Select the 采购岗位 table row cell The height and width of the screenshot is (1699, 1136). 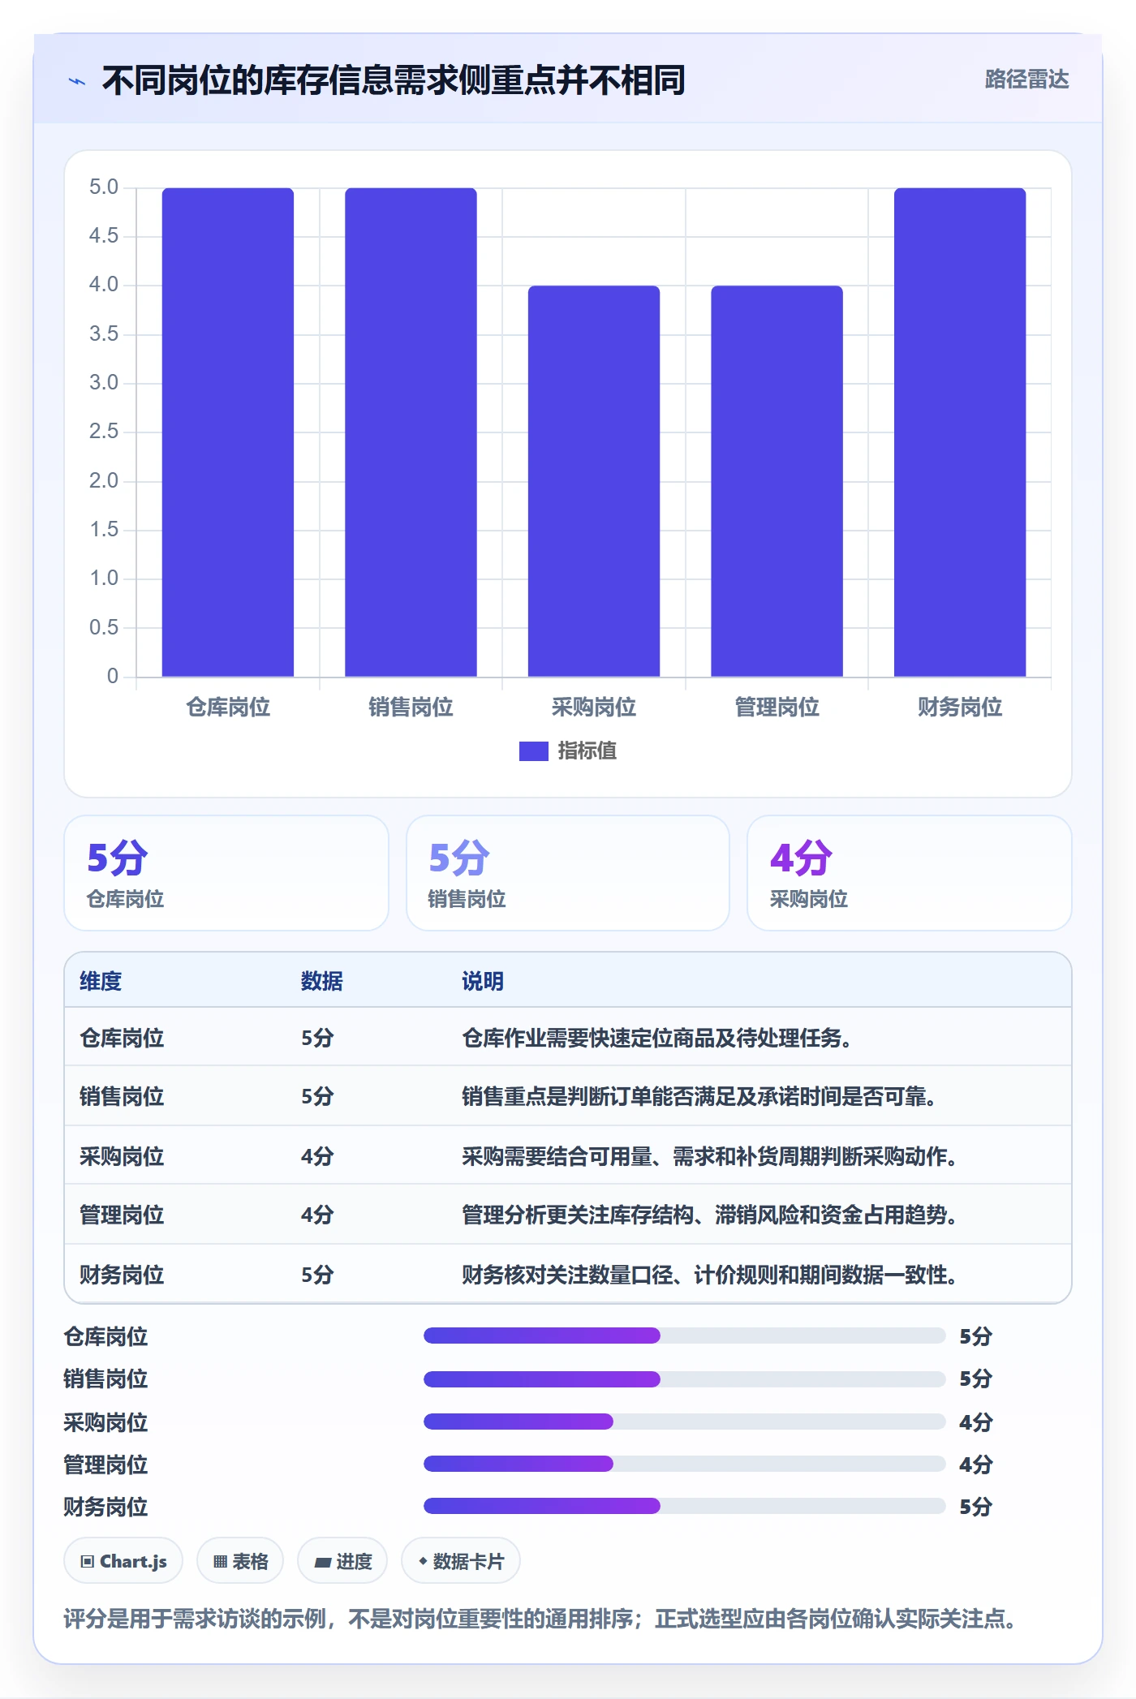point(122,1157)
